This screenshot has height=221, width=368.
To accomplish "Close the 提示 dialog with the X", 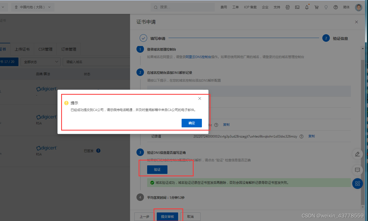I will pyautogui.click(x=200, y=98).
